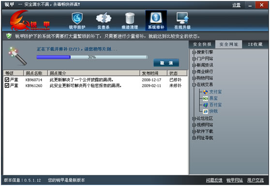Uncheck the KB960714 patch checkbox
This screenshot has height=186, width=270.
coord(7,80)
